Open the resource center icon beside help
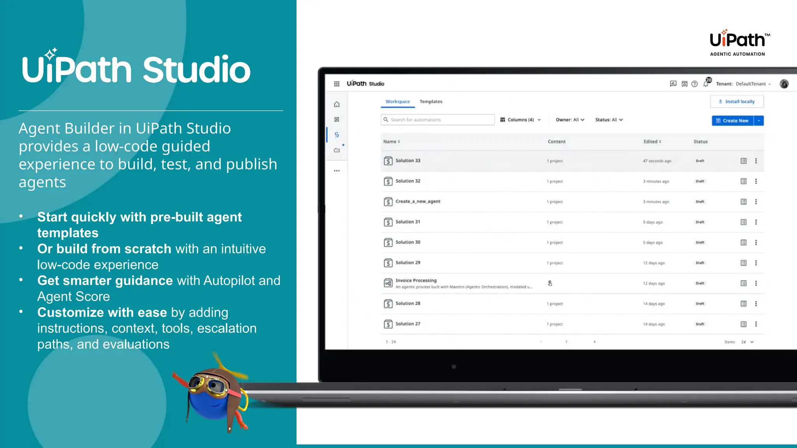The height and width of the screenshot is (448, 797). point(684,84)
